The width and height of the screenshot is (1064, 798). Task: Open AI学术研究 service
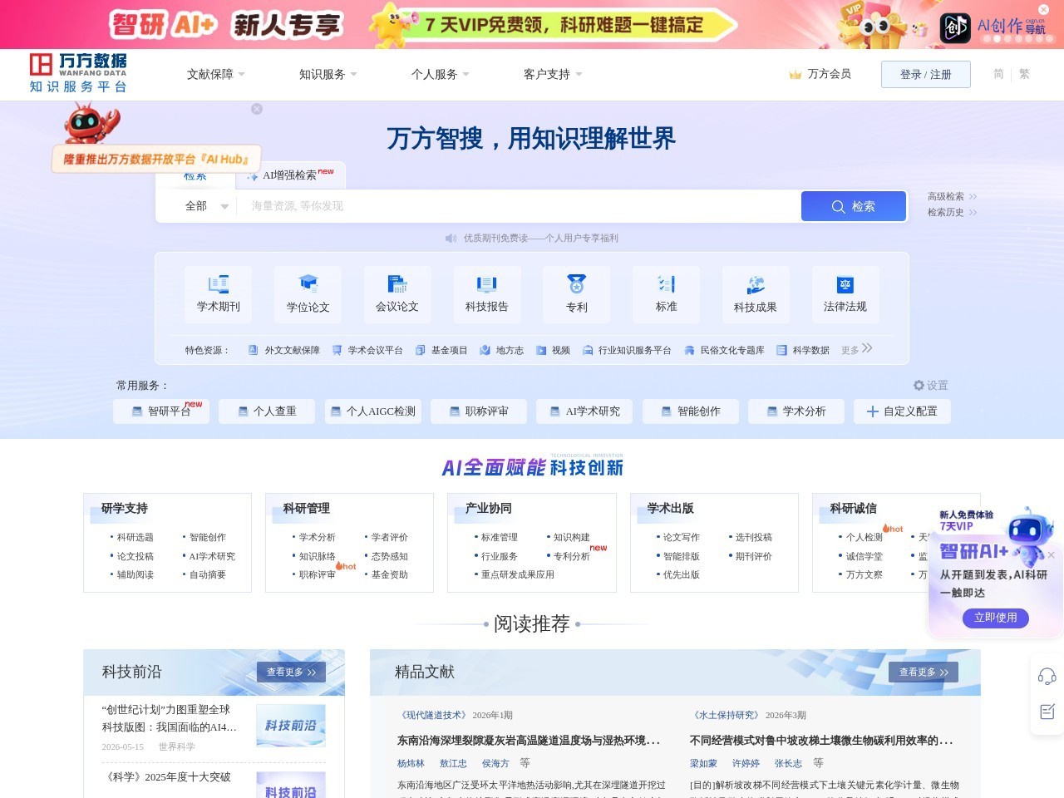pyautogui.click(x=585, y=411)
